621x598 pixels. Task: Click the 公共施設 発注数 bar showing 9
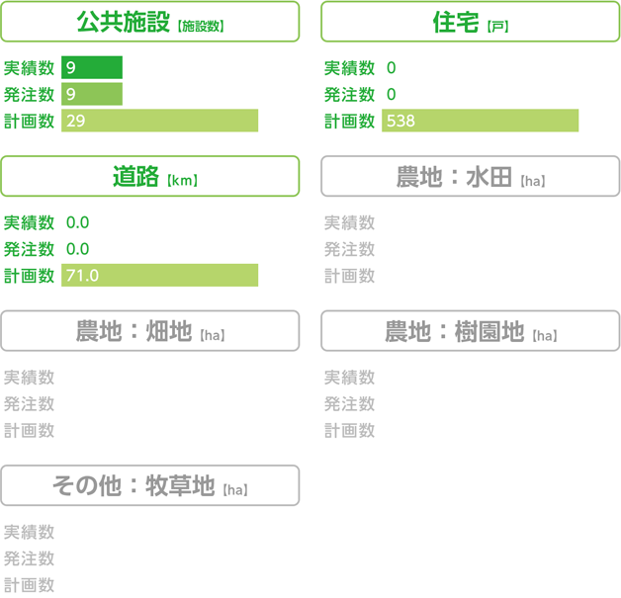point(92,94)
